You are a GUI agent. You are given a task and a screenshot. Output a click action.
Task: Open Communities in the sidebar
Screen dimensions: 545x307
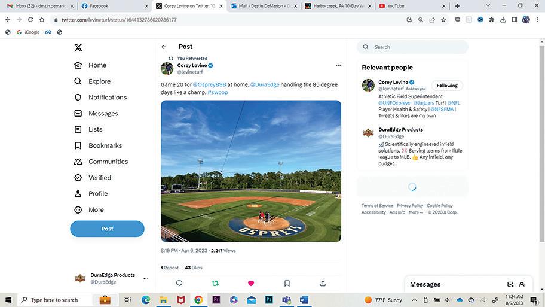pos(101,162)
